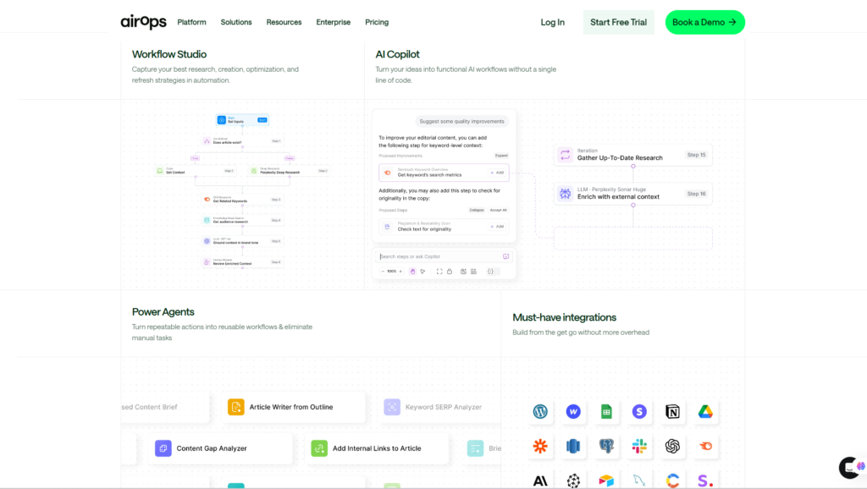
Task: Click the Perplexity Sonar Huge LLM icon
Action: coord(565,194)
